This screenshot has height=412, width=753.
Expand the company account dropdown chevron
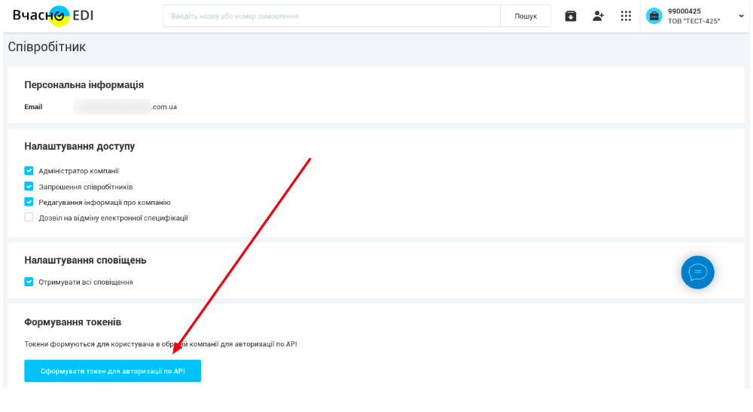click(x=741, y=16)
